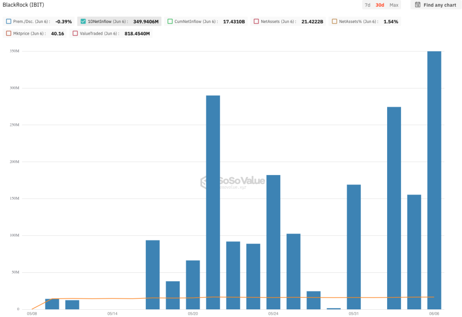462x317 pixels.
Task: Tick the NetAssets (Jun 6) checkbox
Action: coord(256,21)
